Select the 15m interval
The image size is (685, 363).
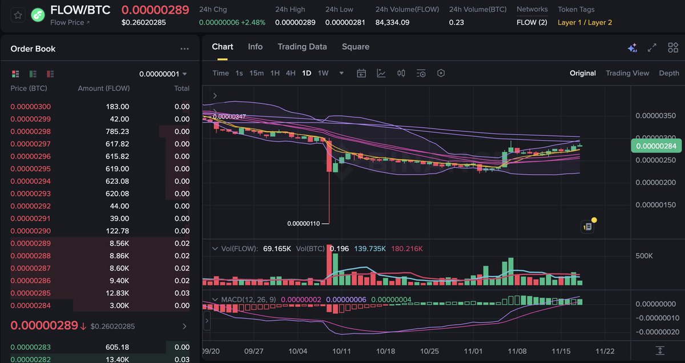[x=256, y=73]
